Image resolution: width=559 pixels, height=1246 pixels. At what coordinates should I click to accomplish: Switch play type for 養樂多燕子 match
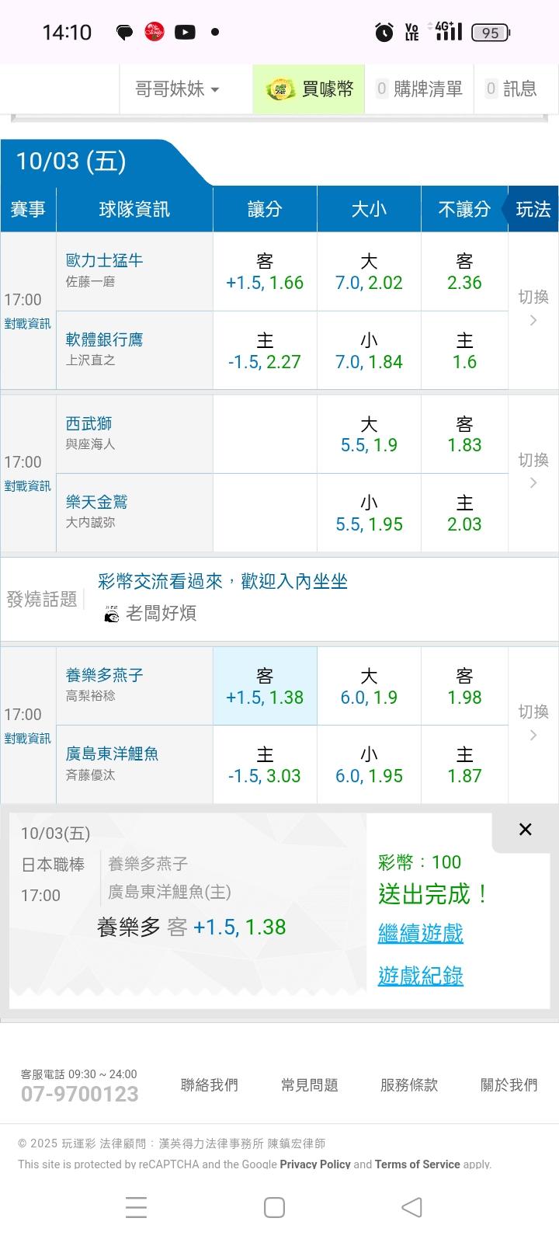pyautogui.click(x=533, y=722)
